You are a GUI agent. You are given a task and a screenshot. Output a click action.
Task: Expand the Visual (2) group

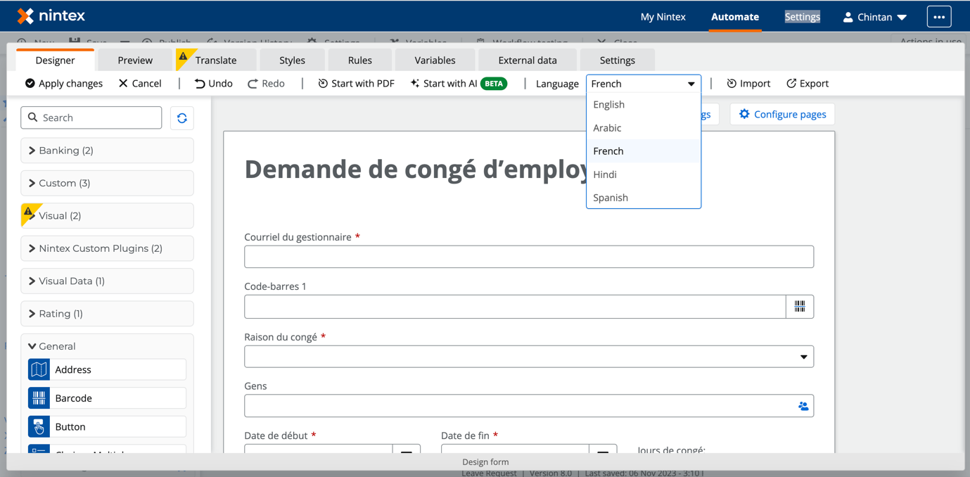click(107, 216)
